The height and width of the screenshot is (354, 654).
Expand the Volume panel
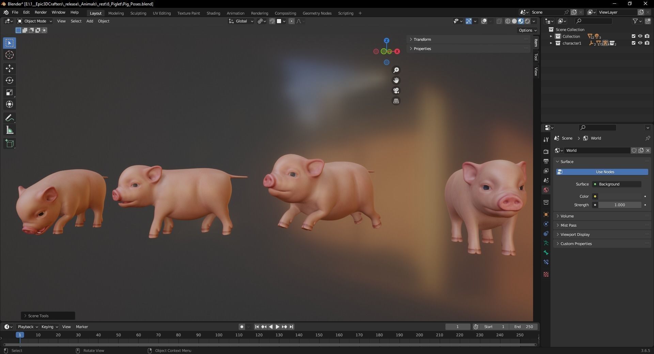tap(602, 216)
